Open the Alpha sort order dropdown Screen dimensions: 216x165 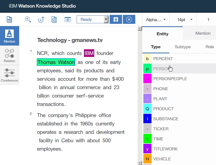(156, 20)
